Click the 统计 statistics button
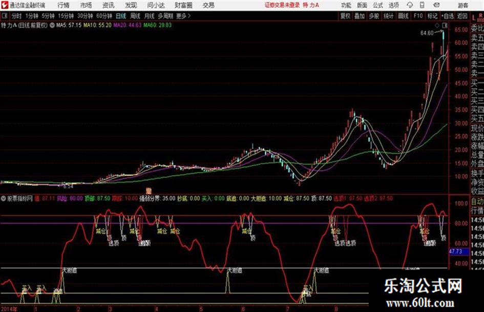This screenshot has width=484, height=312. click(388, 16)
